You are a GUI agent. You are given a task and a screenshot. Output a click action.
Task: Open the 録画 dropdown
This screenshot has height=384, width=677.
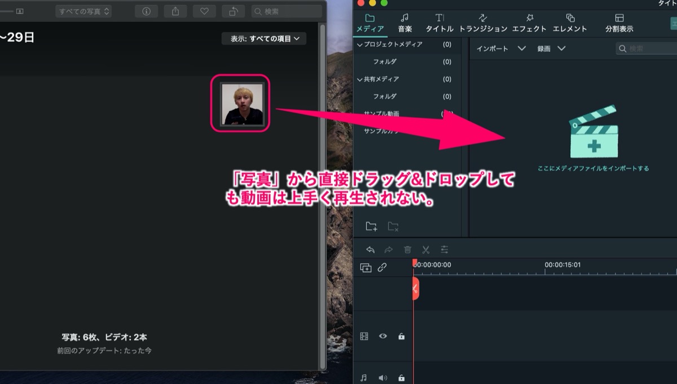[551, 48]
